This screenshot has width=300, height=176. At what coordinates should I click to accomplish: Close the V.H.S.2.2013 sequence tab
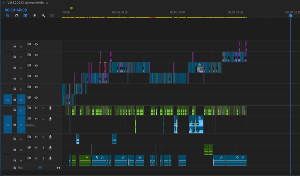3,3
